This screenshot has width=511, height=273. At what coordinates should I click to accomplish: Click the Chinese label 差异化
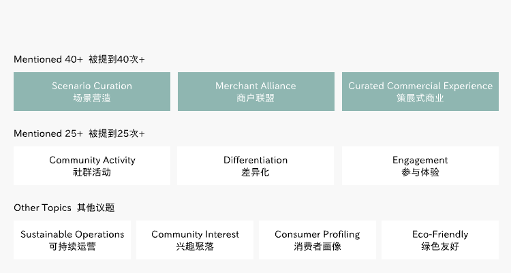pos(255,172)
